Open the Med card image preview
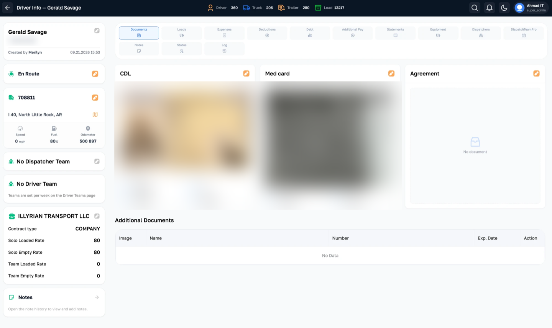This screenshot has height=328, width=552. tap(330, 145)
